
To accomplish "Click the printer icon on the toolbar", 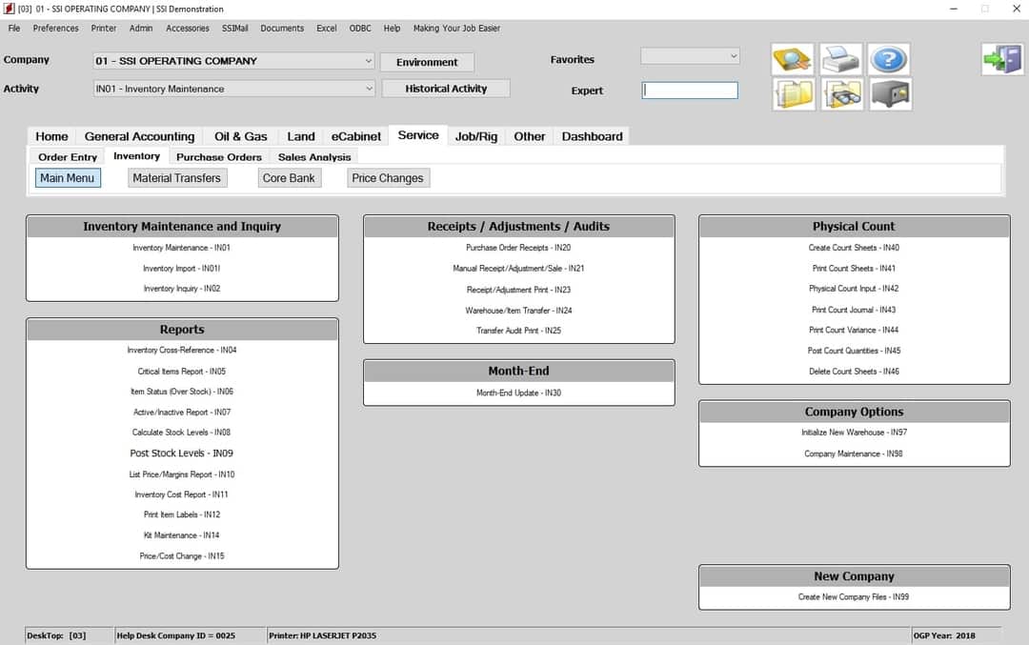I will [841, 58].
